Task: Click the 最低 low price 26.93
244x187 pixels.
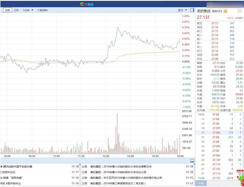Action: click(239, 79)
